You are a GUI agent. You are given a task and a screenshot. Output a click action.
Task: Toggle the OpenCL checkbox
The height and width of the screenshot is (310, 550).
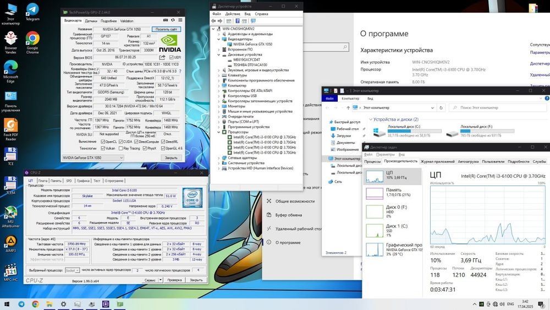click(x=102, y=142)
